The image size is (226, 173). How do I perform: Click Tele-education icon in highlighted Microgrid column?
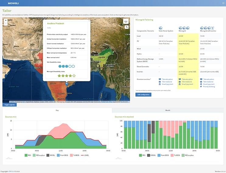pos(180,79)
